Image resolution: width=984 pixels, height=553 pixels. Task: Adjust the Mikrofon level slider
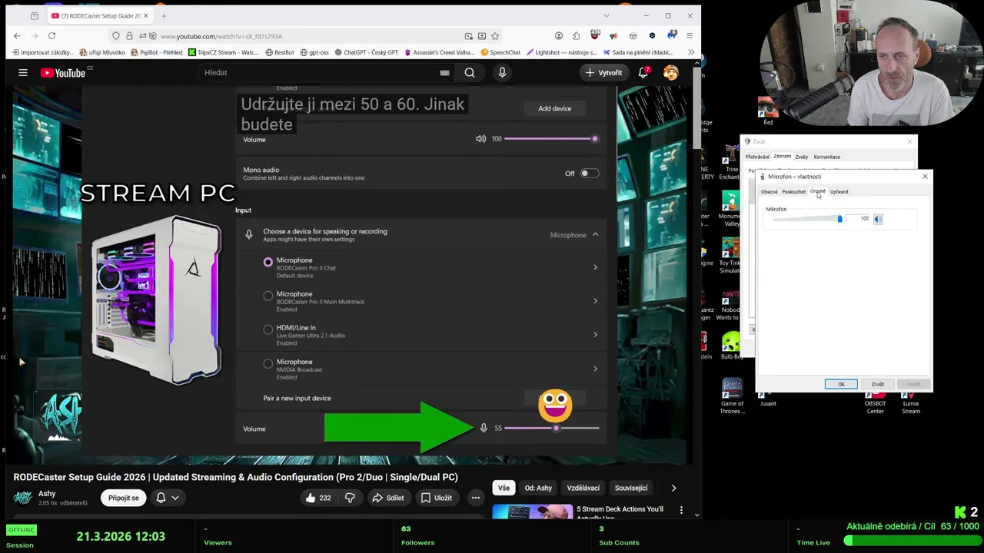click(839, 219)
